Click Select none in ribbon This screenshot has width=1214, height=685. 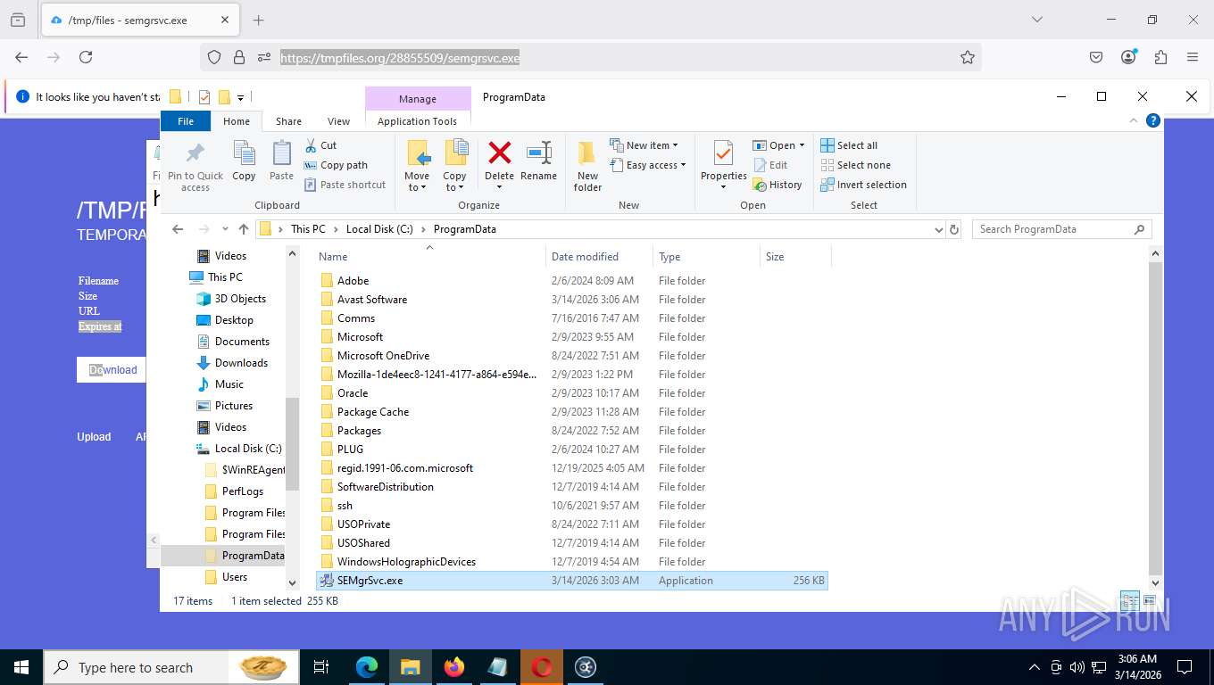(855, 165)
